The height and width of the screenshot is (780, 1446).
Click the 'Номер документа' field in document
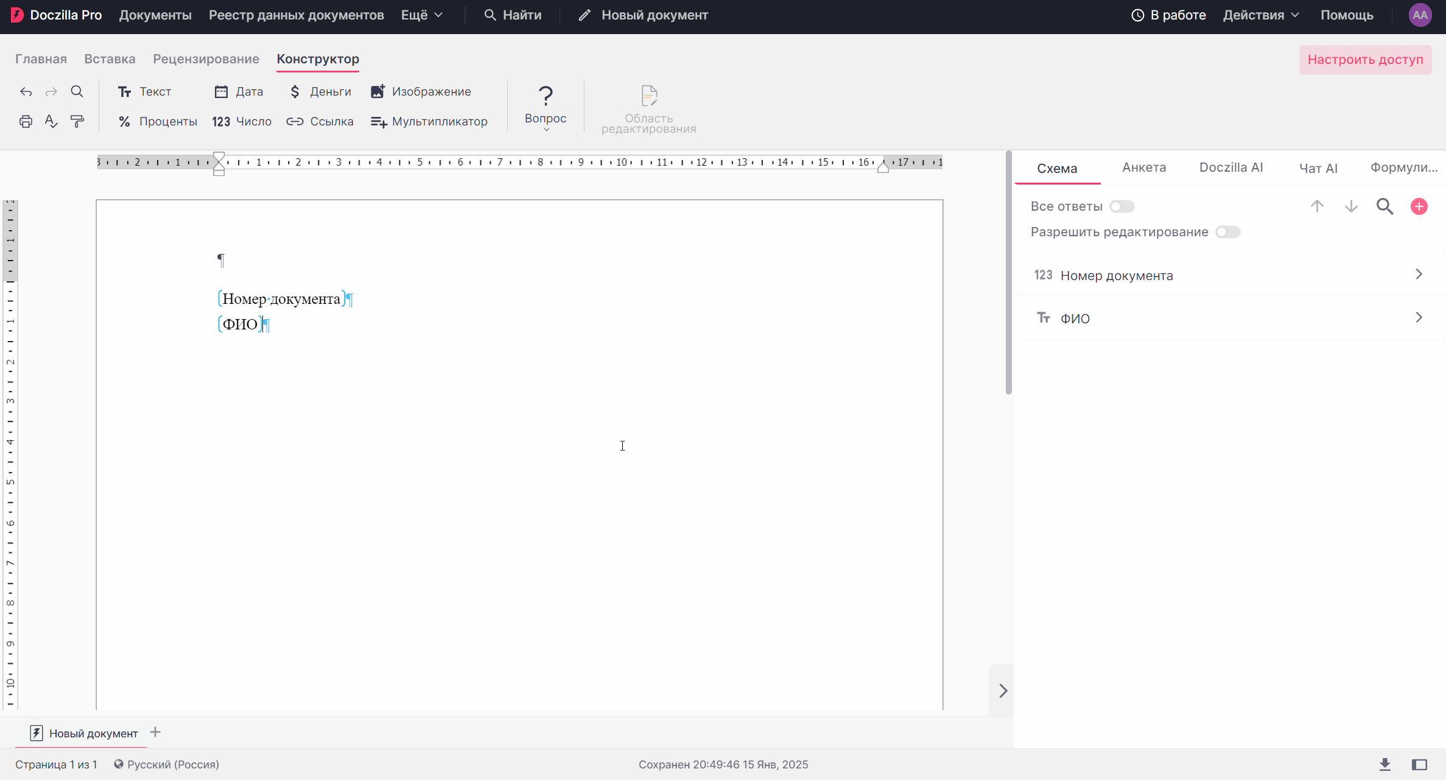281,298
